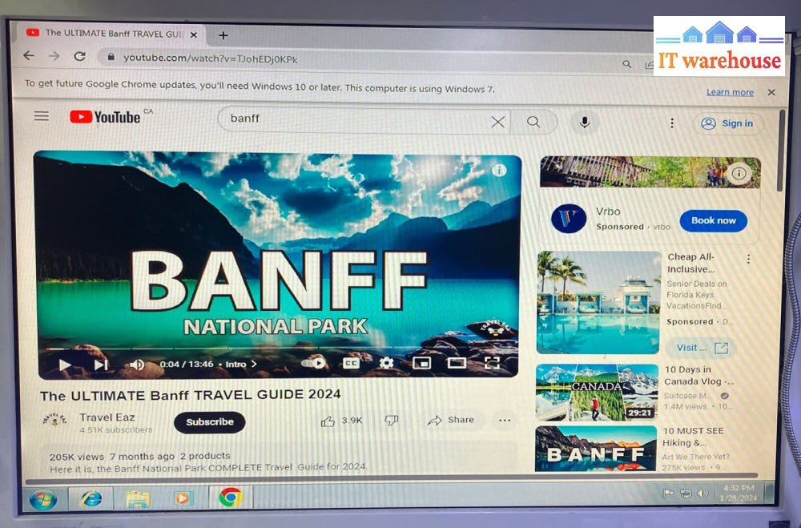Toggle closed captions CC button
This screenshot has width=801, height=528.
pyautogui.click(x=351, y=363)
